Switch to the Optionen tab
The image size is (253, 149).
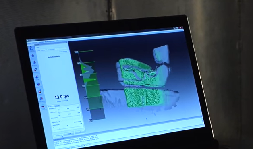tap(57, 106)
